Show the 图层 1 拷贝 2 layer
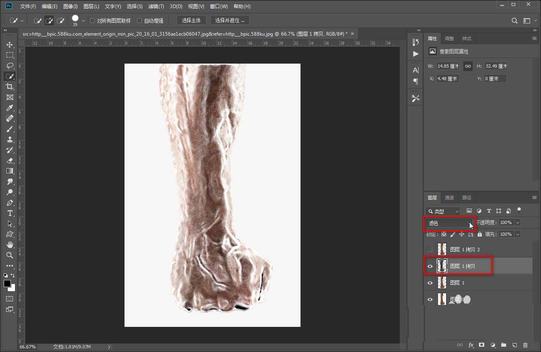This screenshot has width=541, height=352. [430, 250]
